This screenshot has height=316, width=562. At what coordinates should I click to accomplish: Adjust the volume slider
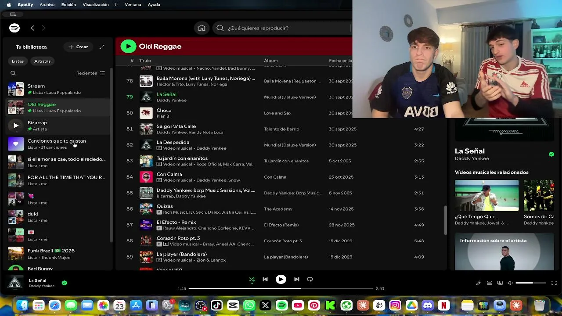(x=531, y=283)
